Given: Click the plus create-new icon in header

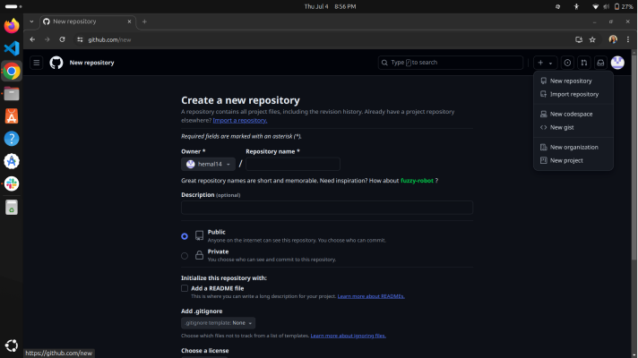Looking at the screenshot, I should [x=545, y=63].
